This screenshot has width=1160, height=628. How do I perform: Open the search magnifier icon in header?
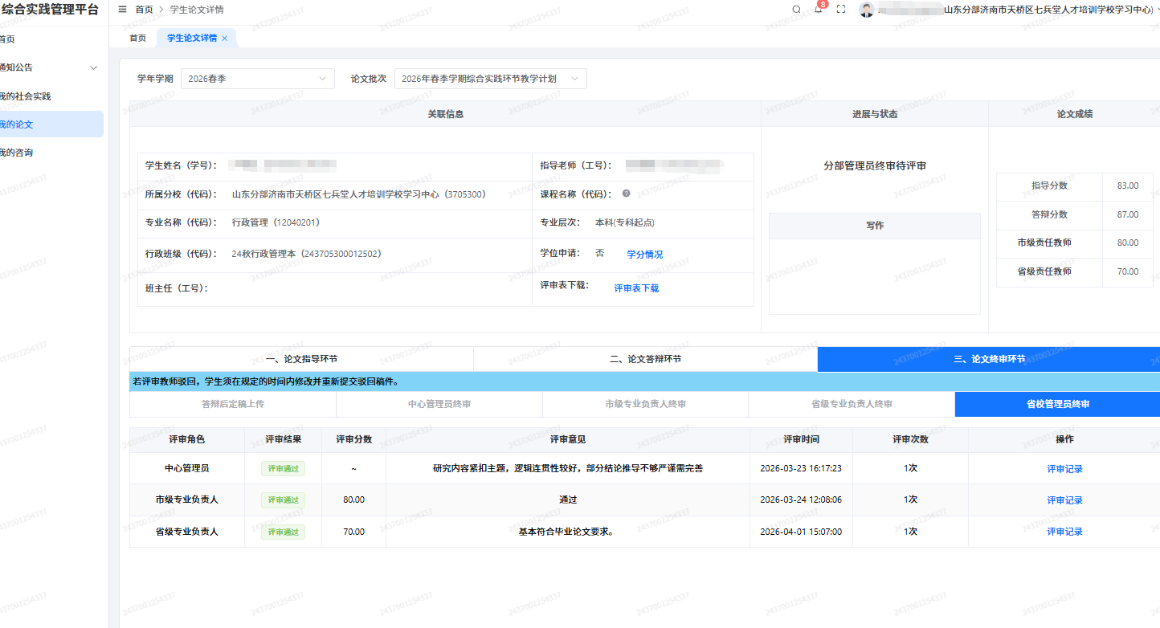(796, 10)
